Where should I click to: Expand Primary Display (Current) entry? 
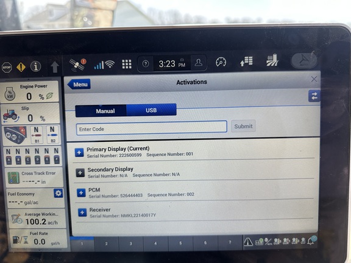[79, 153]
